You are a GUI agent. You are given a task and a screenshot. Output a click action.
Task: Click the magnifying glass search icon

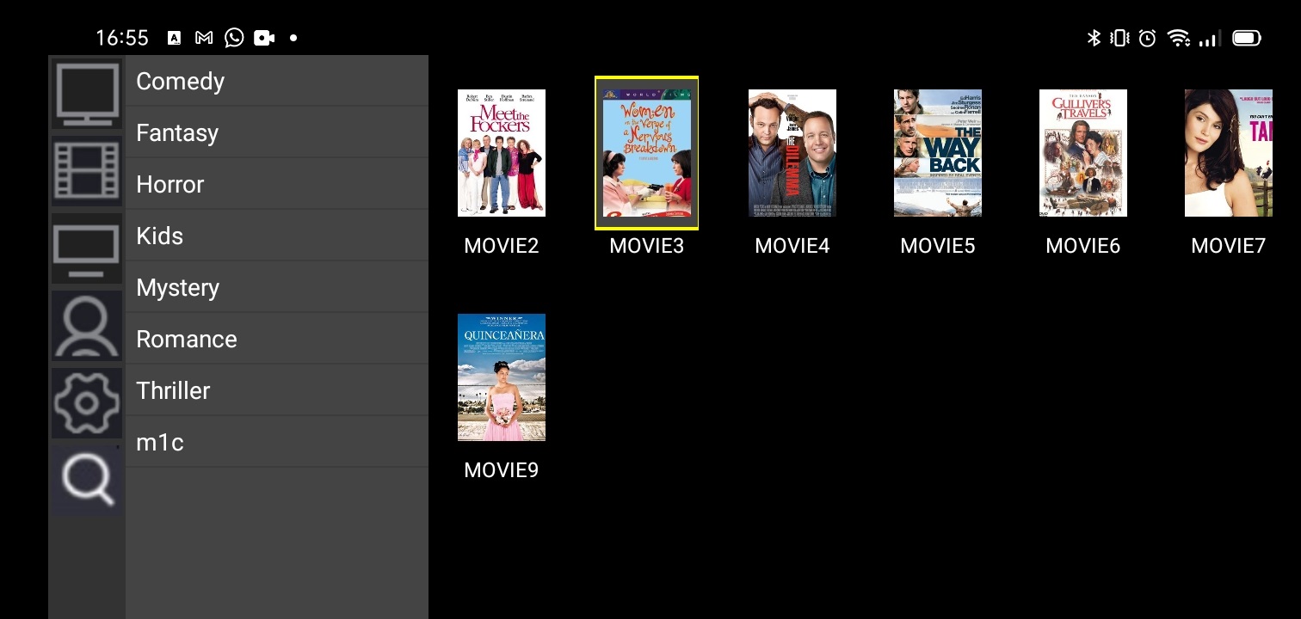(x=87, y=479)
